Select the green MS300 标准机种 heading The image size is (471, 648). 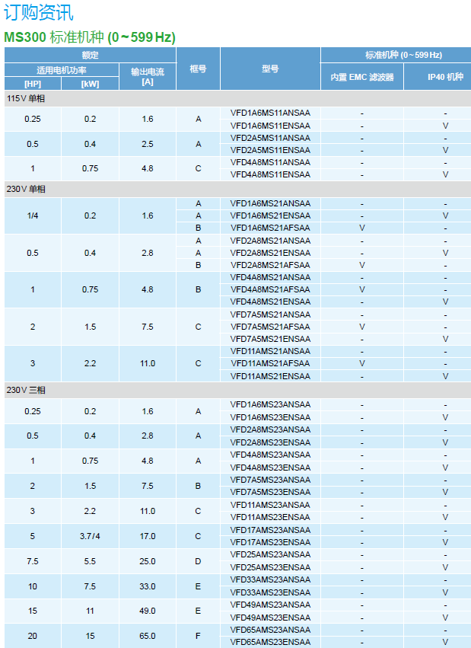(x=90, y=37)
